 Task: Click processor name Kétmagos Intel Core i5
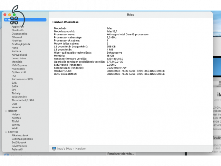click(128, 35)
